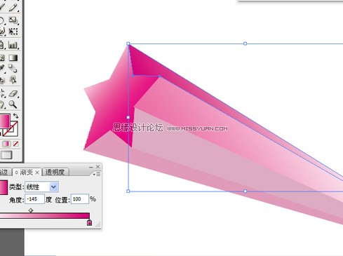
Task: Click the bottom-left bounding box handle
Action: click(128, 191)
